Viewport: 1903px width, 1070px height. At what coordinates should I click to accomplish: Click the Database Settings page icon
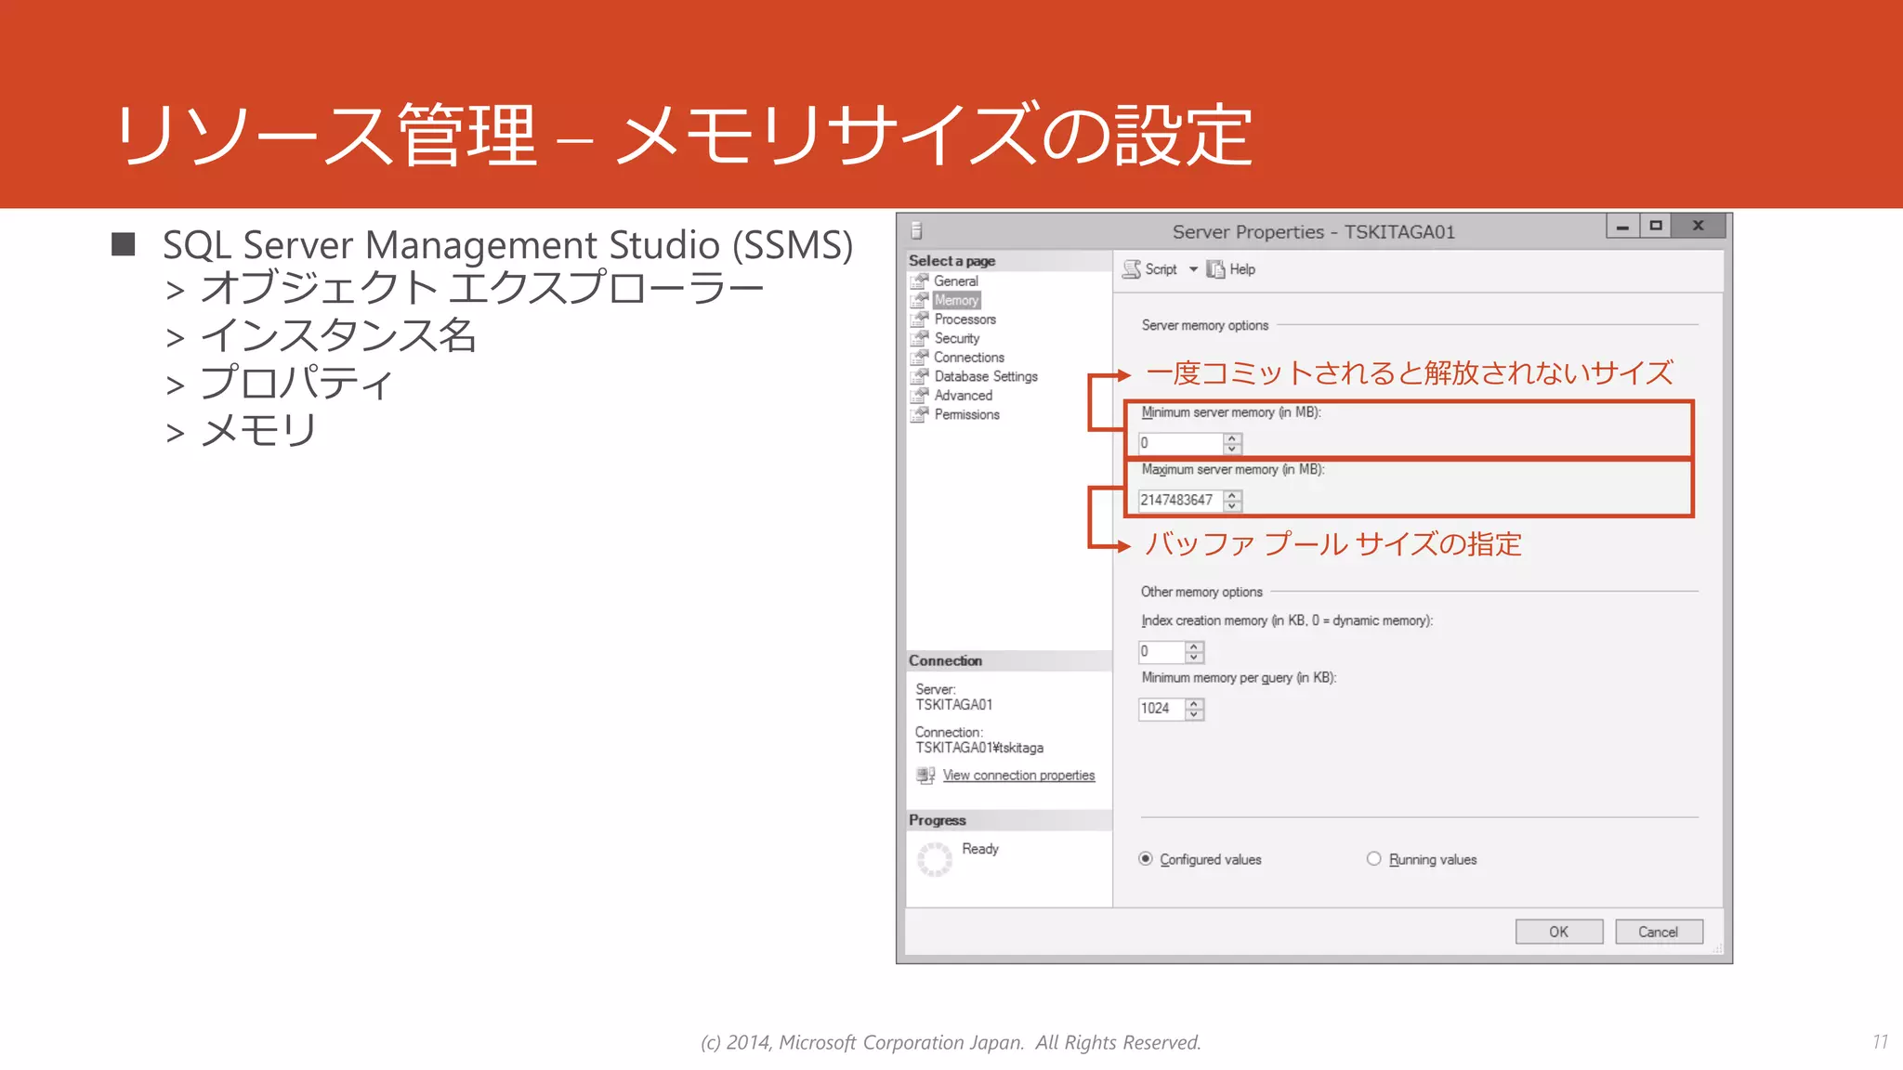[x=919, y=376]
